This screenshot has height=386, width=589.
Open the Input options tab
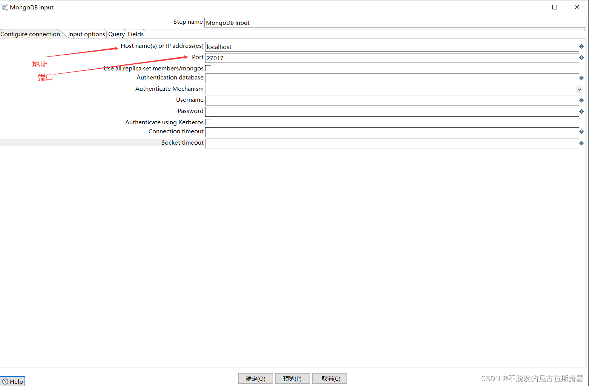pyautogui.click(x=87, y=34)
